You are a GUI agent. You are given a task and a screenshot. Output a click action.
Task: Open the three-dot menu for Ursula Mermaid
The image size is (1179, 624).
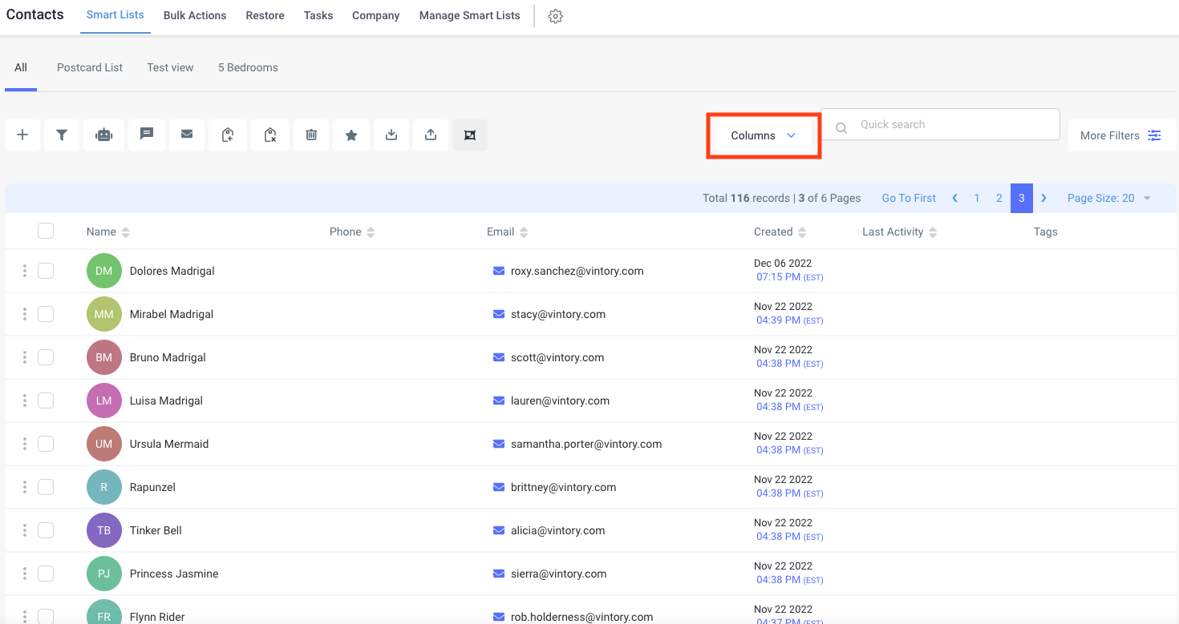[25, 444]
